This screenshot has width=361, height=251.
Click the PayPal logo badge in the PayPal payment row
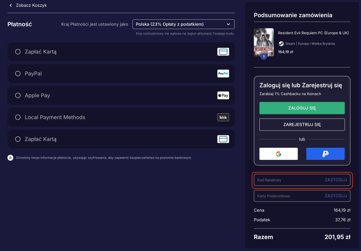[223, 73]
